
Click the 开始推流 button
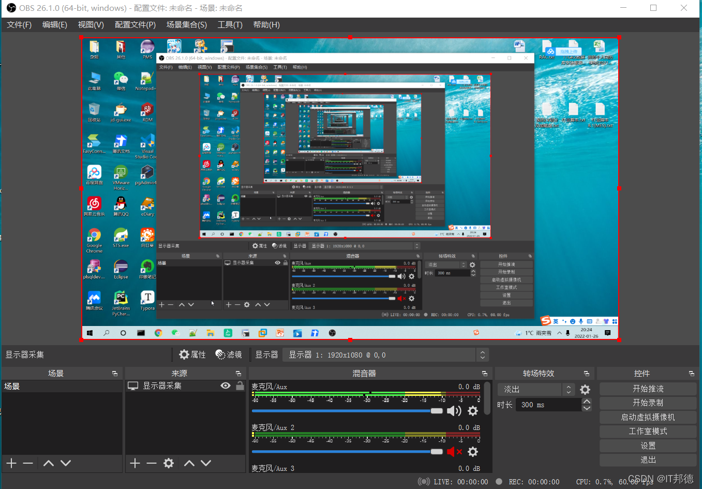click(648, 389)
